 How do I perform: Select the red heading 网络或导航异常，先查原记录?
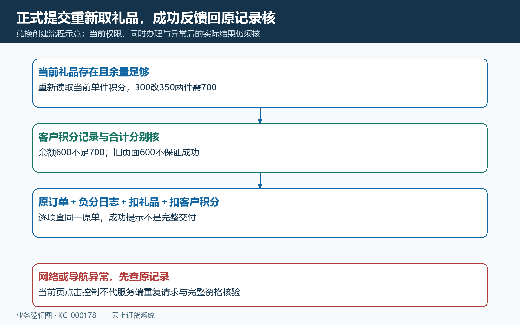(104, 277)
